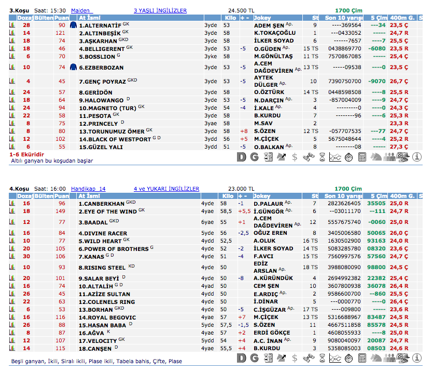Open the binoculars icon under race 3
Viewport: 433px width, 372px height.
pos(308,157)
